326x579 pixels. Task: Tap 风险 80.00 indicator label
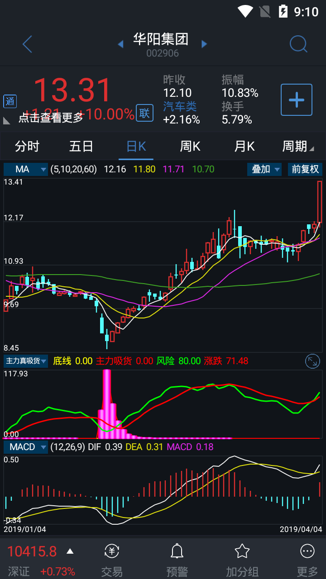(x=179, y=361)
